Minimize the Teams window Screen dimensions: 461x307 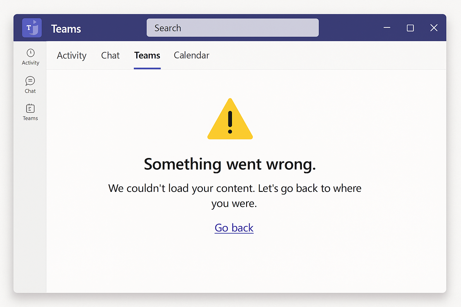pos(387,28)
